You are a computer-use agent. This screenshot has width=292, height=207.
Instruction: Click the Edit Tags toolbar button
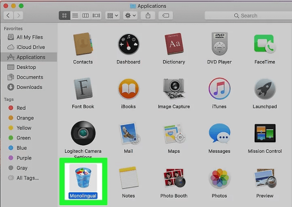tap(165, 15)
